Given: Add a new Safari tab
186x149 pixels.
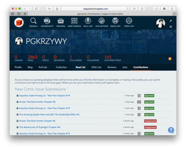Looking at the screenshot, I should click(x=174, y=14).
